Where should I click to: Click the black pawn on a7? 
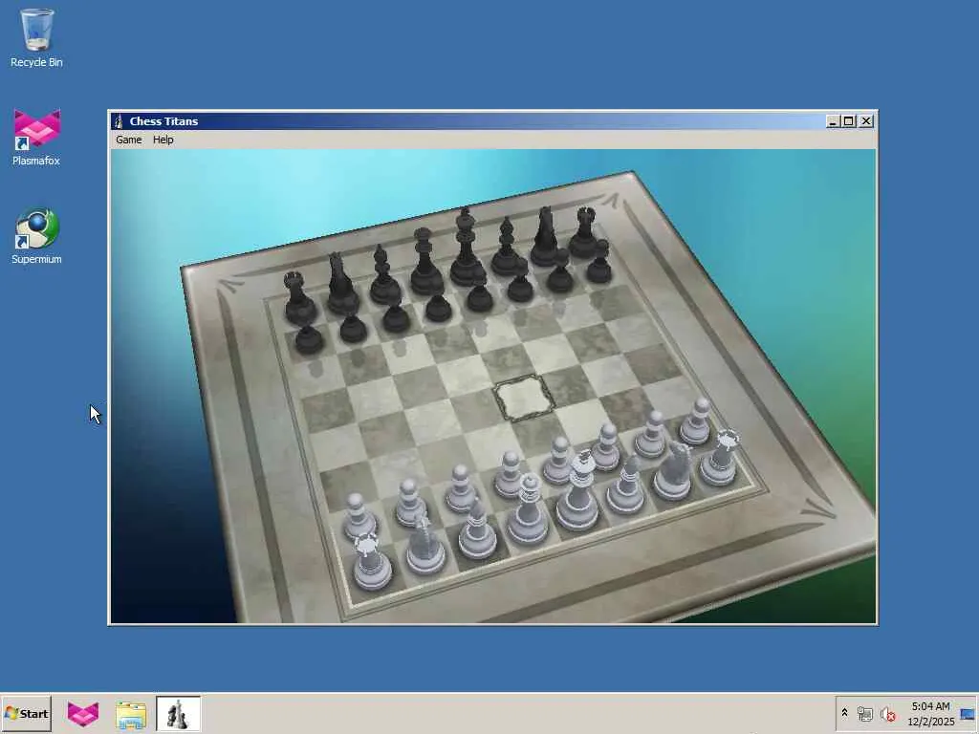309,337
